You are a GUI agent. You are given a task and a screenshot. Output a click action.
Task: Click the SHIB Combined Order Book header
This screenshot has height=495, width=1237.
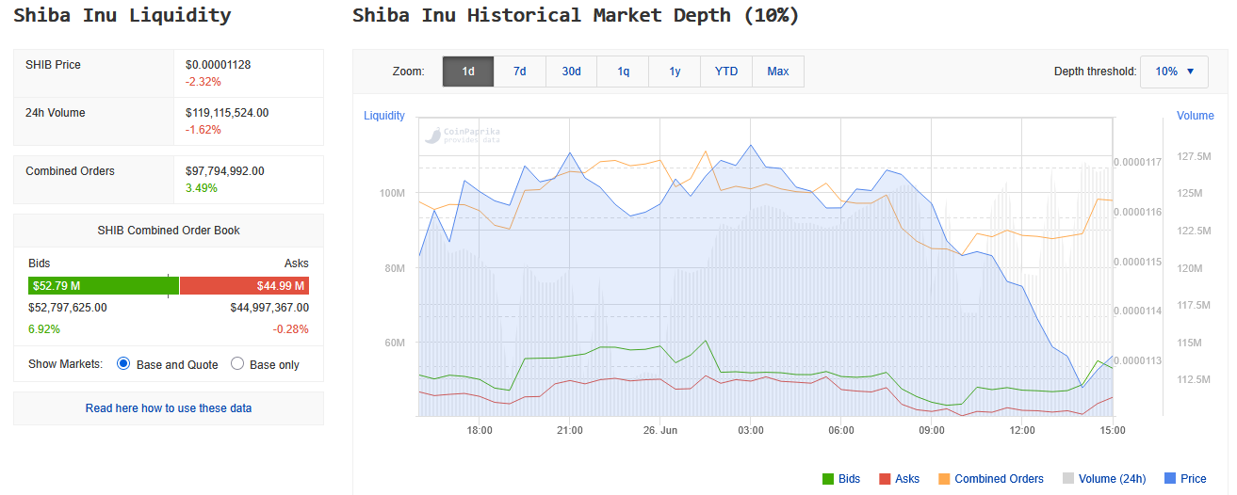169,231
